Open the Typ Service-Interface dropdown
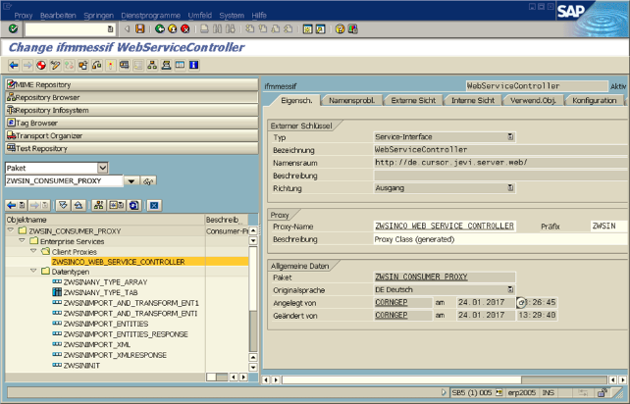This screenshot has width=630, height=404. (510, 137)
